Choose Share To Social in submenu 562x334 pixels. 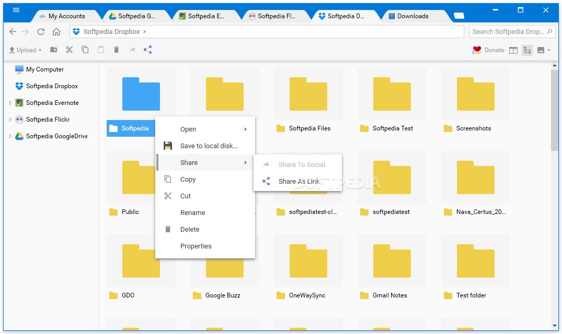point(297,165)
